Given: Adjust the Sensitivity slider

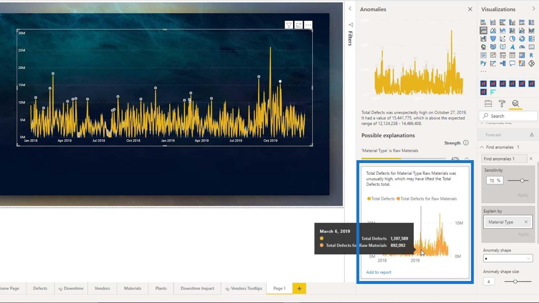Looking at the screenshot, I should click(x=522, y=180).
